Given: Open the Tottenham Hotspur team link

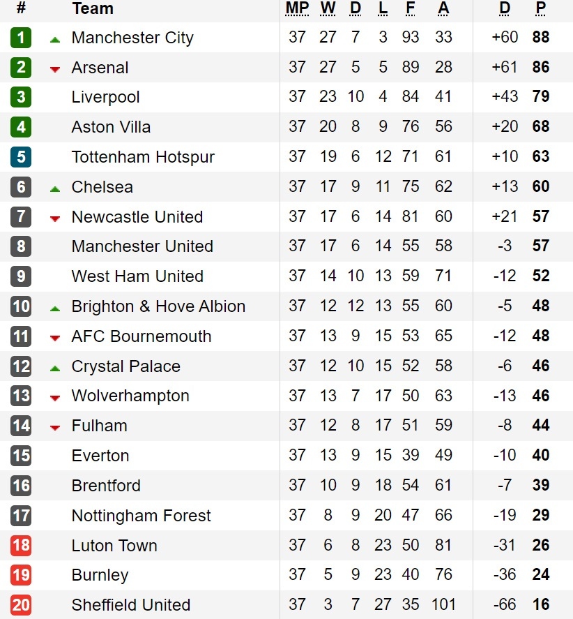Looking at the screenshot, I should tap(143, 157).
